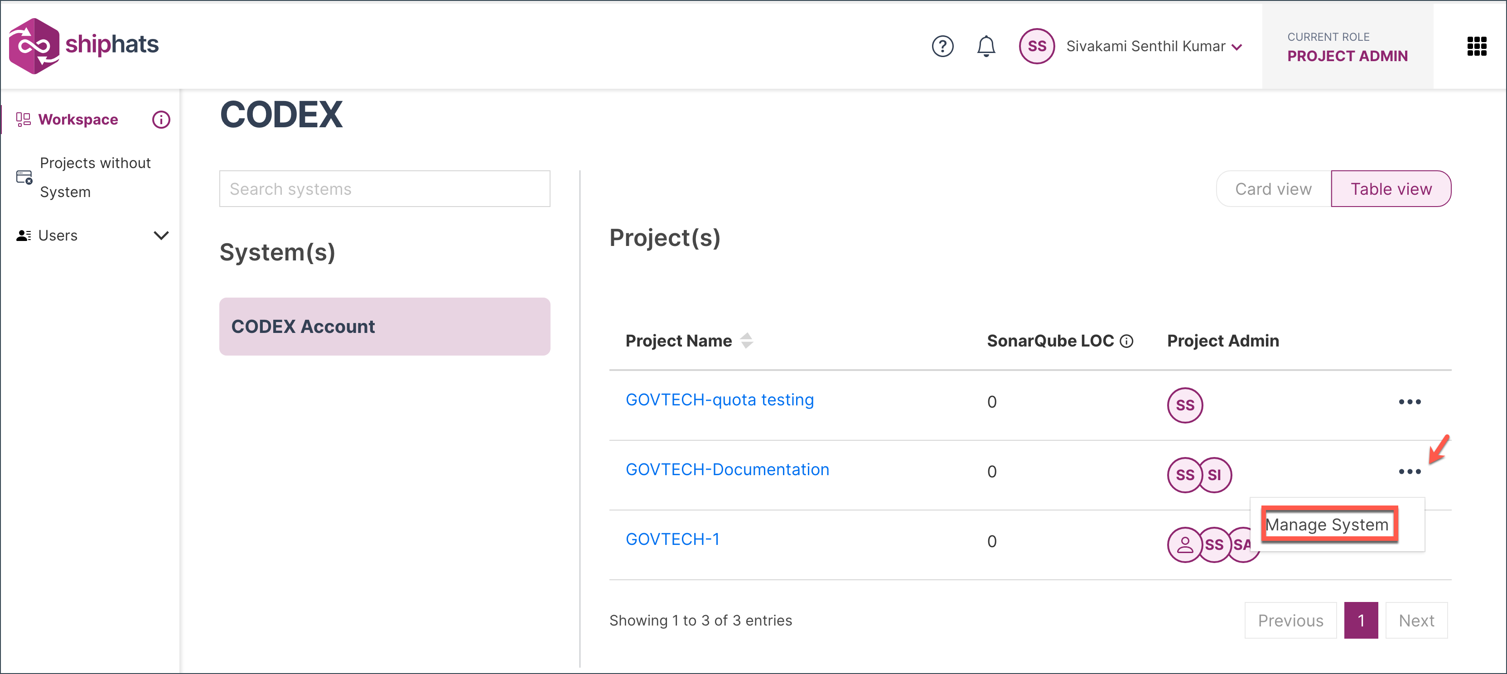Open Users menu item
1507x674 pixels.
coord(58,235)
